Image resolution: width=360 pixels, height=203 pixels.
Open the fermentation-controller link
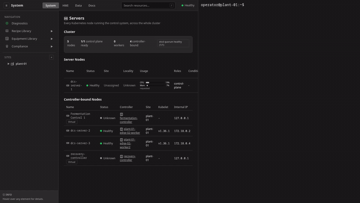(x=129, y=120)
